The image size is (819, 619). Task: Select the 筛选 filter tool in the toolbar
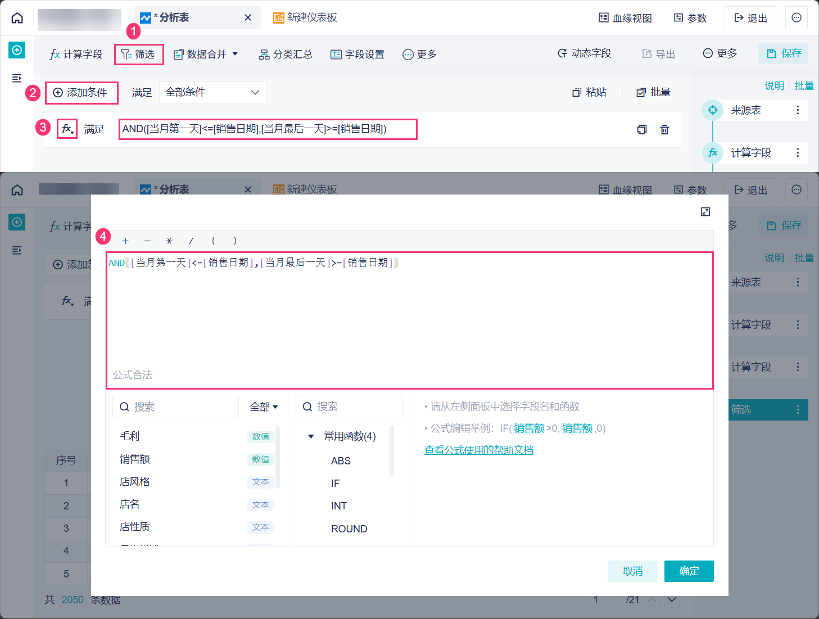coord(139,54)
